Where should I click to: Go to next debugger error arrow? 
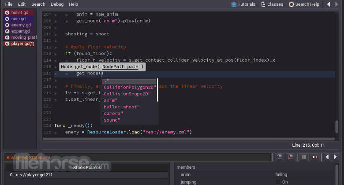(x=335, y=157)
